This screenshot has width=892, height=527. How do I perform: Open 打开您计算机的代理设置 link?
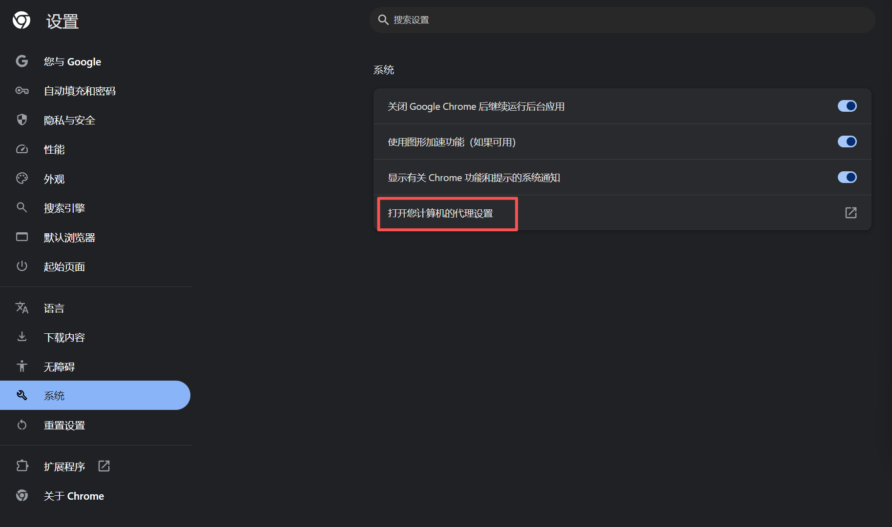[440, 213]
